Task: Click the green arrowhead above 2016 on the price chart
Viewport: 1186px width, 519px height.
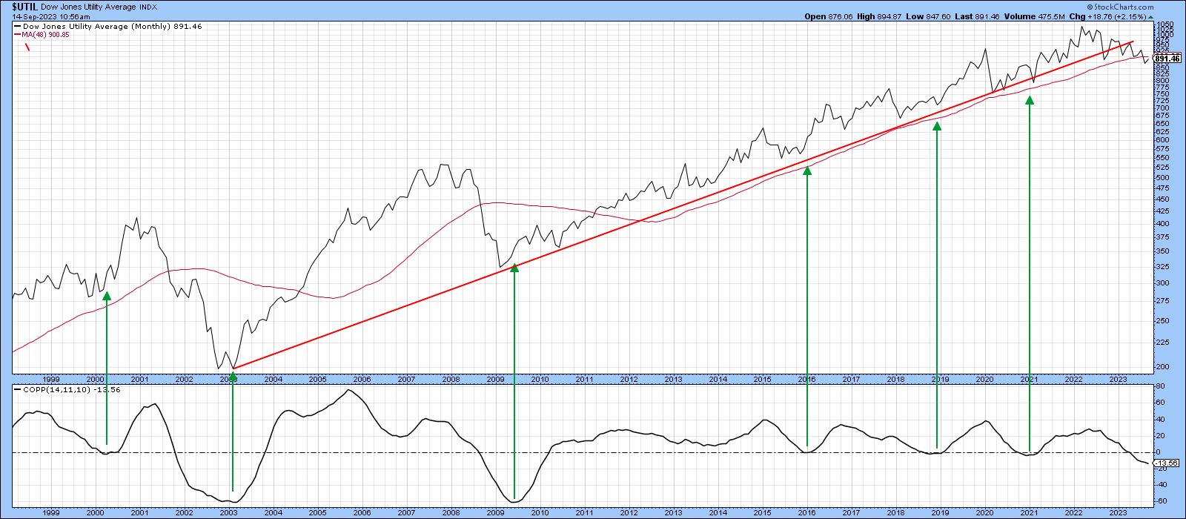Action: click(807, 170)
